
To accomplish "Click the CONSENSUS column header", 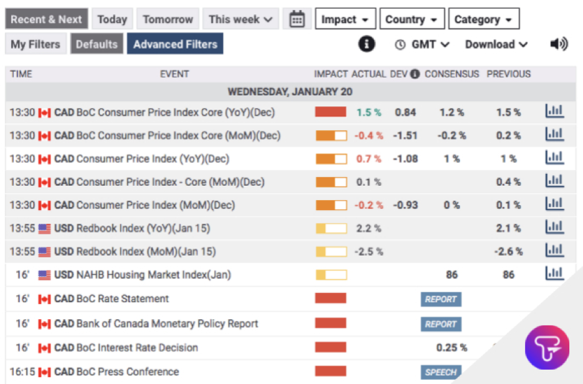I will pos(452,74).
